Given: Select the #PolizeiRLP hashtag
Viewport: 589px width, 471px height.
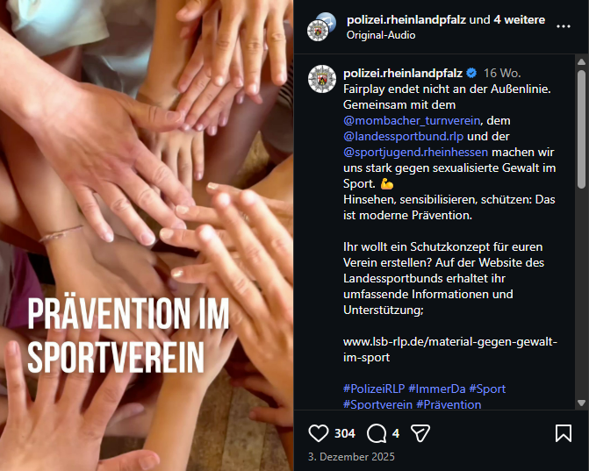Looking at the screenshot, I should (374, 389).
